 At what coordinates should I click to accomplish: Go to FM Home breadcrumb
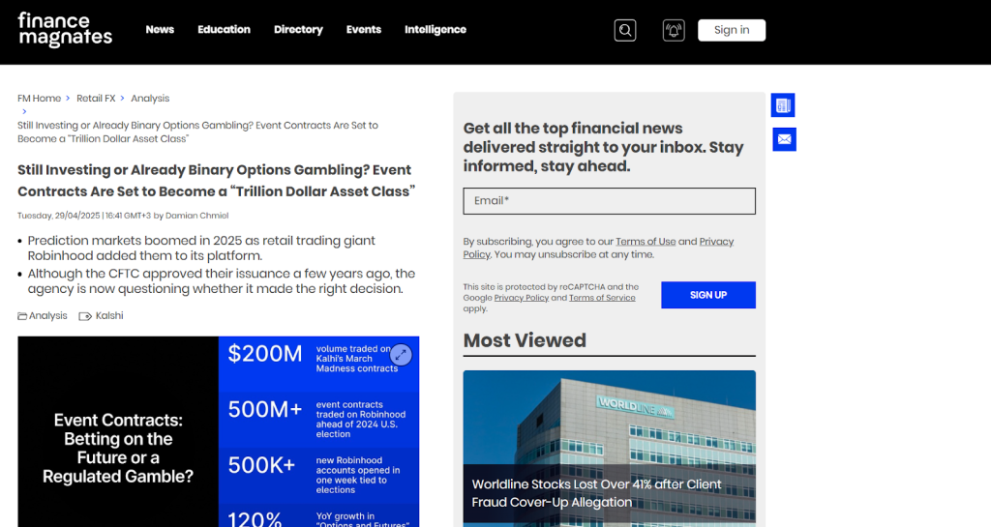[x=39, y=99]
